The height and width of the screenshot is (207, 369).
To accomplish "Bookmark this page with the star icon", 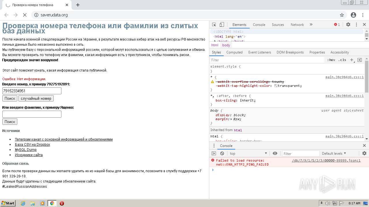I will point(342,15).
